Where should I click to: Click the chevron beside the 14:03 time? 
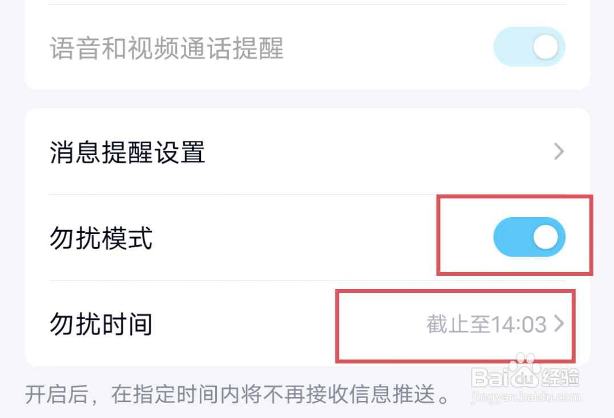559,324
